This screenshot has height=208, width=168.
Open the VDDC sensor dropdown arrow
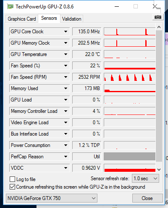coord(66,168)
